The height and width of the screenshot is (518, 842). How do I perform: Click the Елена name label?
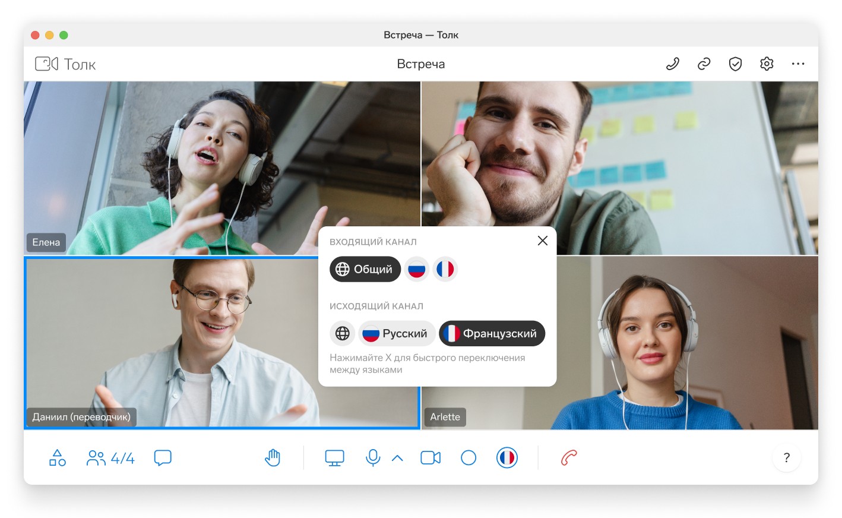pyautogui.click(x=46, y=242)
